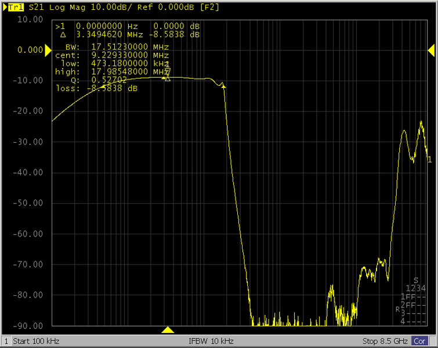Change the Log Mag display format

click(x=59, y=6)
